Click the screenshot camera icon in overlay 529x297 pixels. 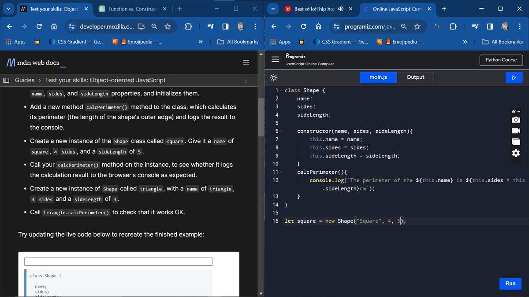(x=516, y=120)
